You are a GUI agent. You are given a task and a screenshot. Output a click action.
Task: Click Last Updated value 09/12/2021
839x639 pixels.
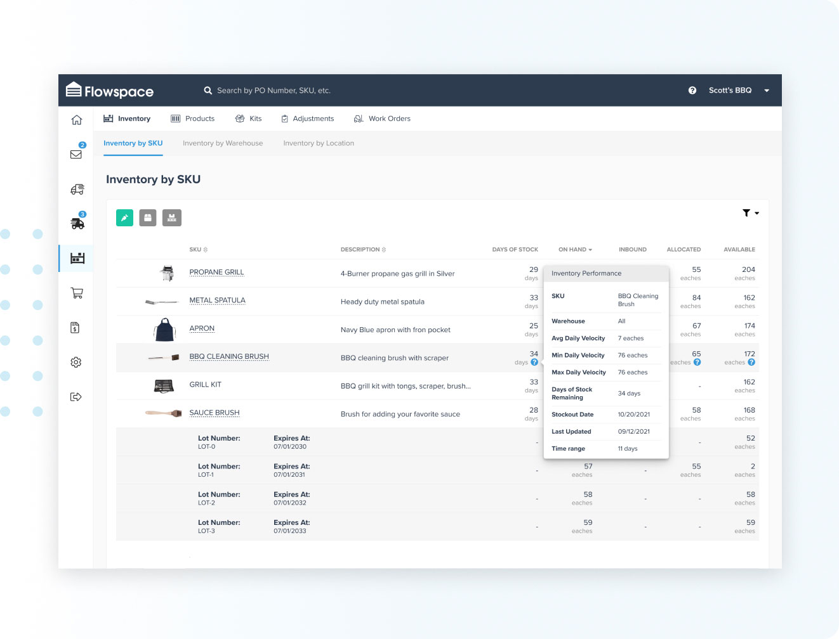[x=633, y=432]
